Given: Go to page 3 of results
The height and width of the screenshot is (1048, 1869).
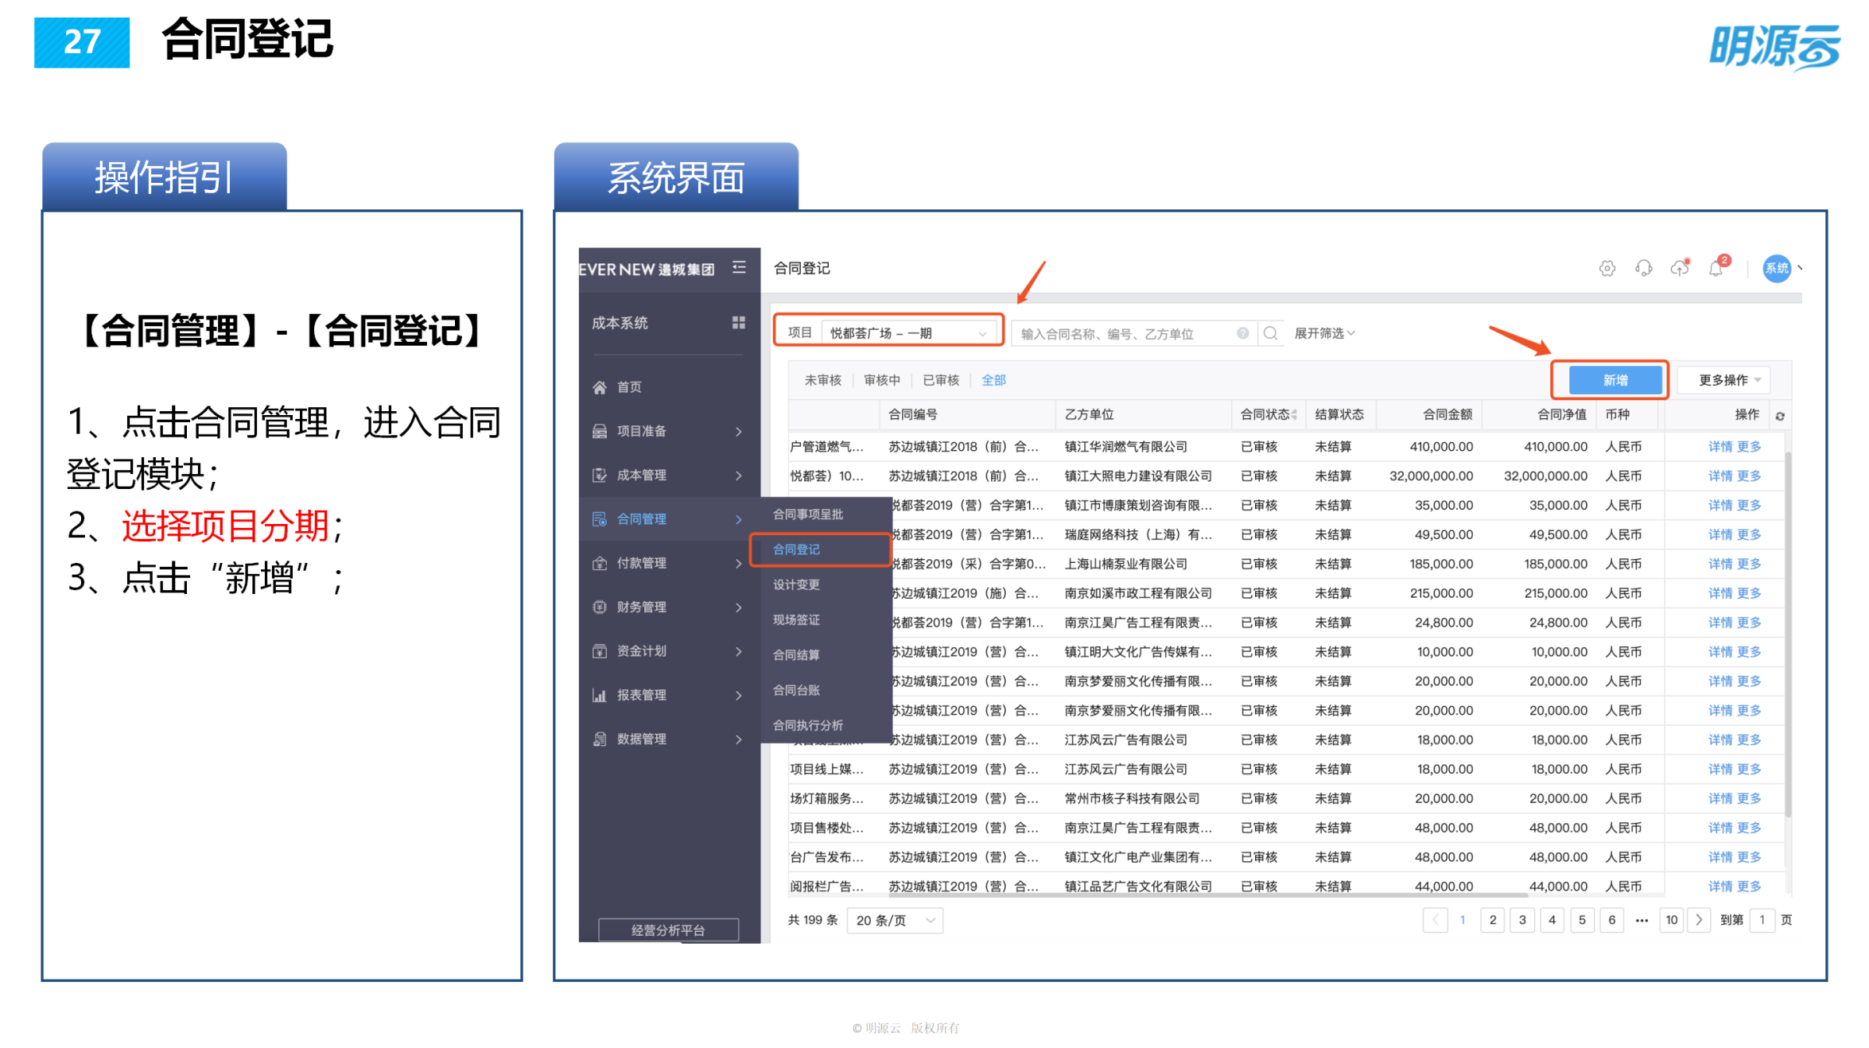Looking at the screenshot, I should [1521, 920].
